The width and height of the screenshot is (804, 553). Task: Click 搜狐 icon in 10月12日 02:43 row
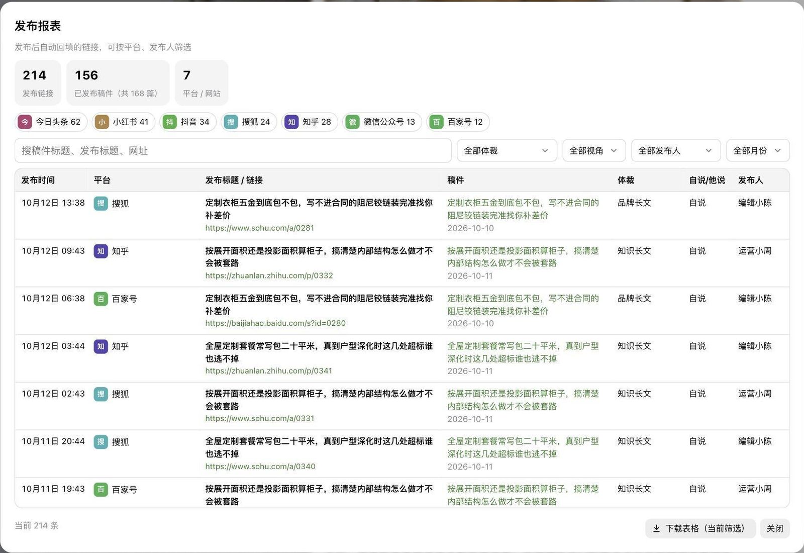(x=101, y=394)
